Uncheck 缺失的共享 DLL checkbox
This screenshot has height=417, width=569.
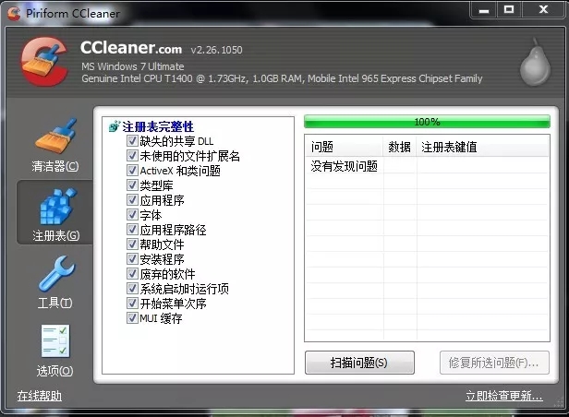click(x=132, y=140)
